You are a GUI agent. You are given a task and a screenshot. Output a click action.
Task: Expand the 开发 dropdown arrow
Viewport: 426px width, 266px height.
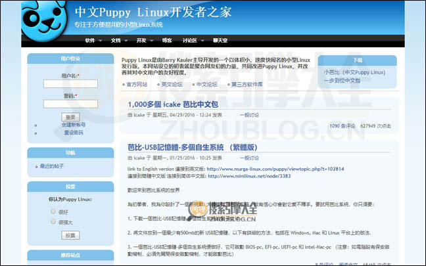pyautogui.click(x=152, y=41)
